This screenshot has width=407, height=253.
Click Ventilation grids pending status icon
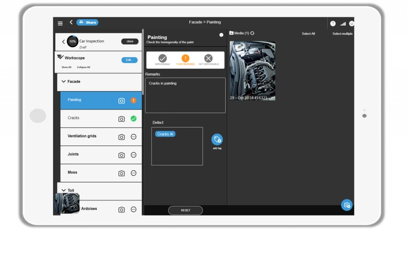134,137
